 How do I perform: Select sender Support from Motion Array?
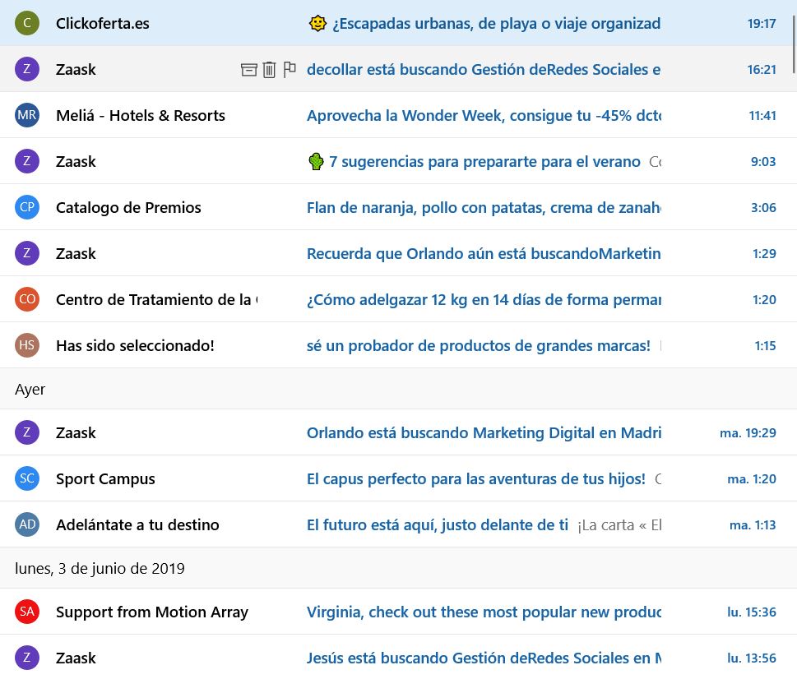pos(152,612)
